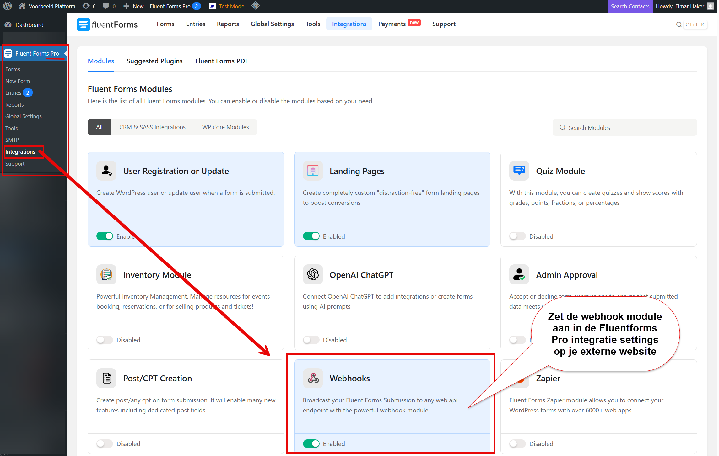Open Global Settings in sidebar
This screenshot has height=456, width=719.
(24, 116)
